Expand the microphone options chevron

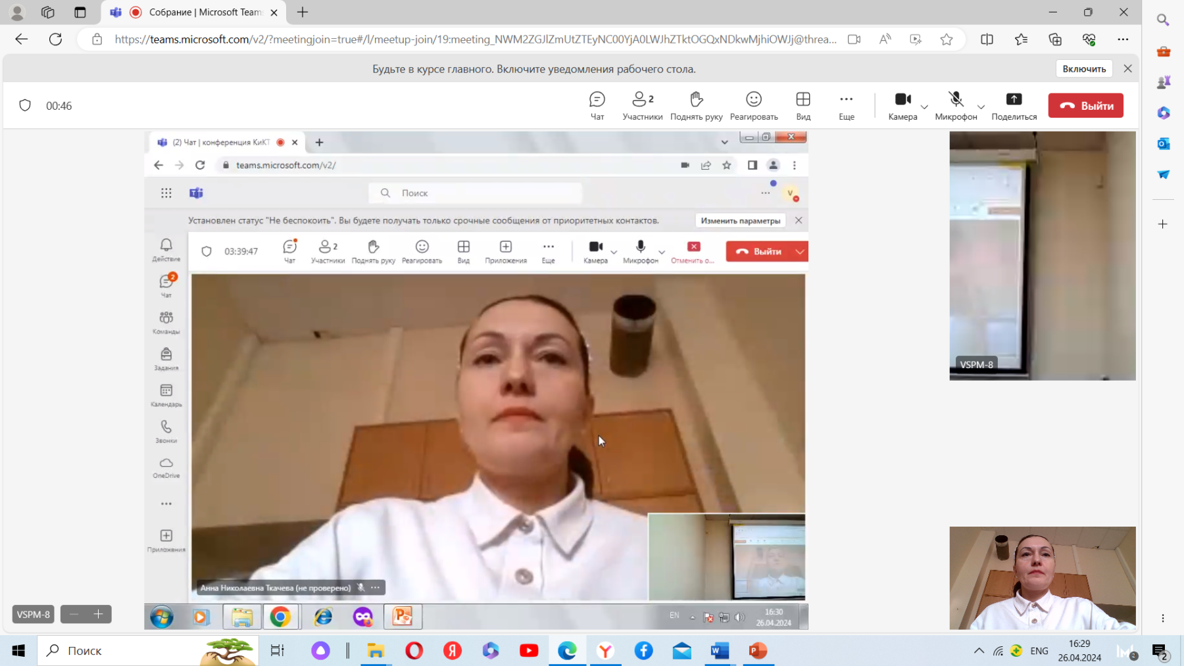[981, 107]
